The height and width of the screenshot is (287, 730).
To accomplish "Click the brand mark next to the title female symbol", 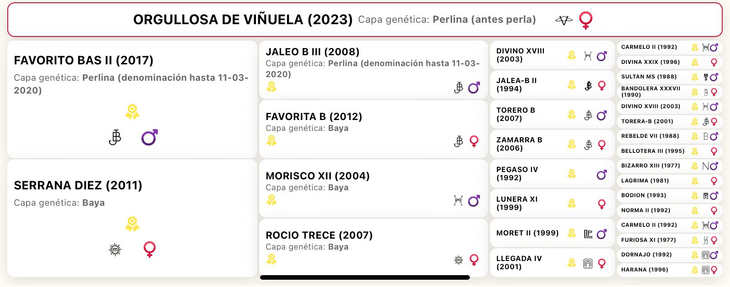I will 563,20.
